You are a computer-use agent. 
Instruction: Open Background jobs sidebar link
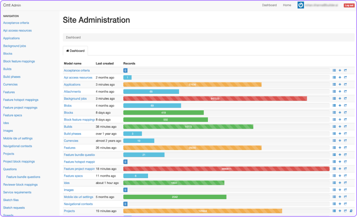click(x=15, y=46)
